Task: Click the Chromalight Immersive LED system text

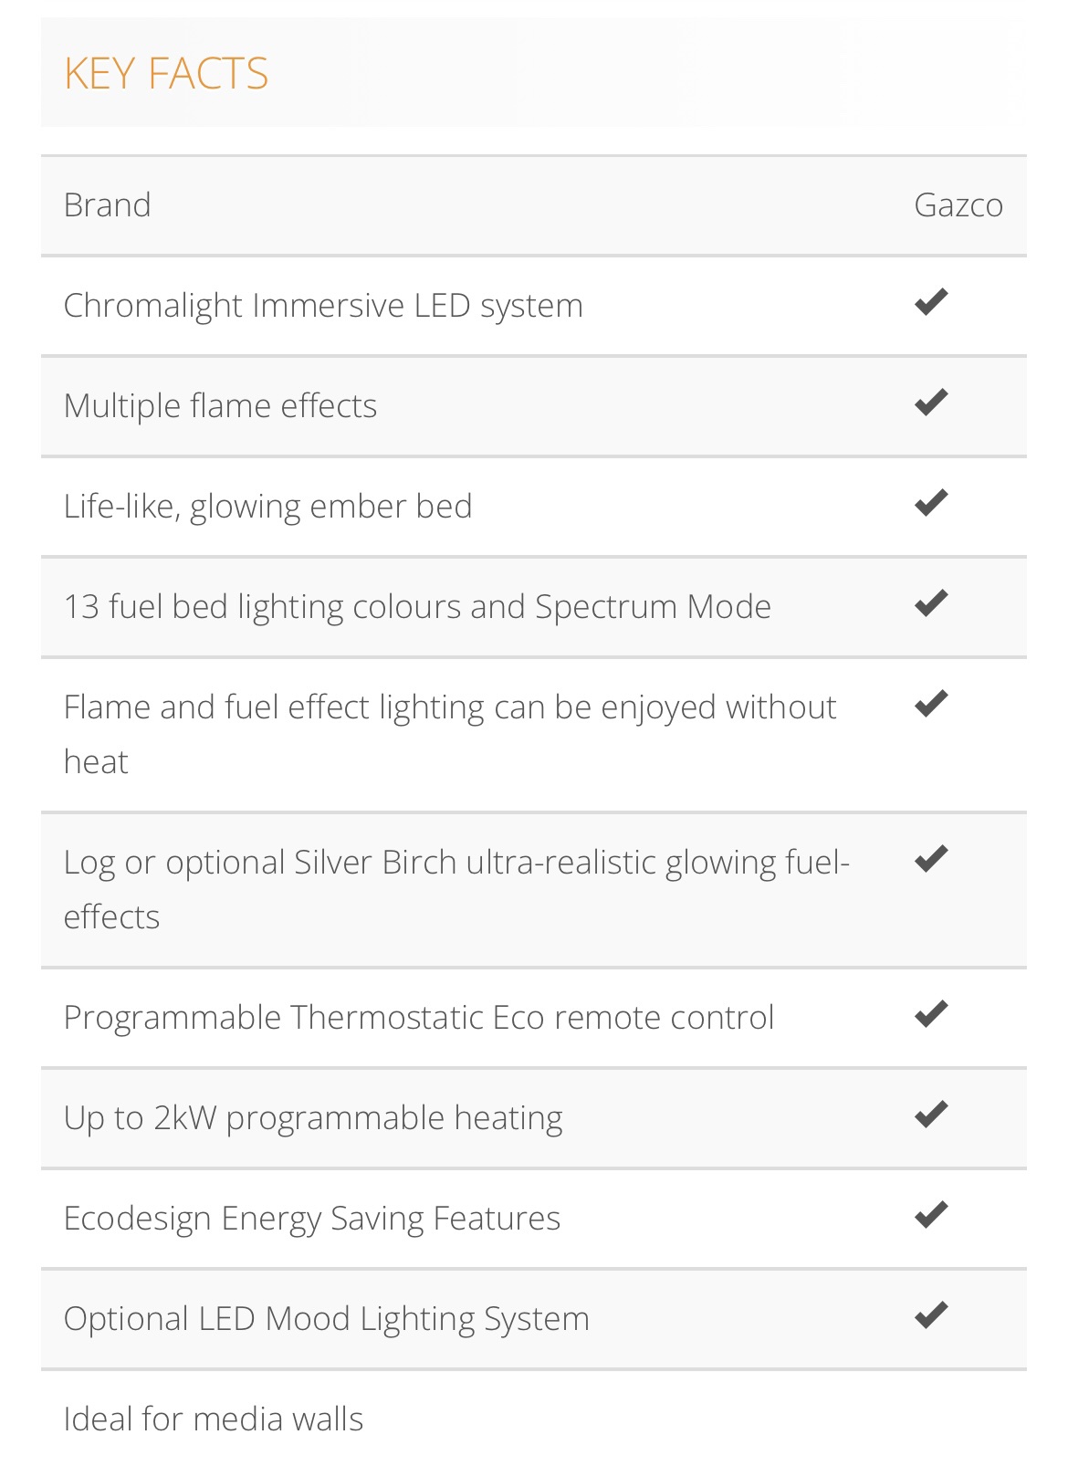Action: (x=323, y=306)
